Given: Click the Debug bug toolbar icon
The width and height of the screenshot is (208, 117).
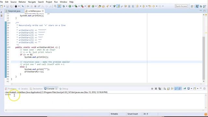Looking at the screenshot, I should pos(64,6).
